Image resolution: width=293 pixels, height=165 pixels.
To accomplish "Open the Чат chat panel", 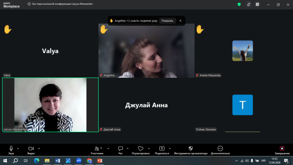I will [x=120, y=149].
